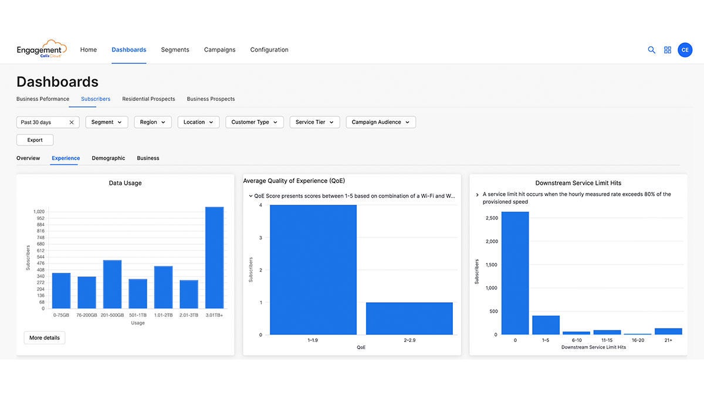This screenshot has width=704, height=396.
Task: Open the Location dropdown
Action: [198, 122]
